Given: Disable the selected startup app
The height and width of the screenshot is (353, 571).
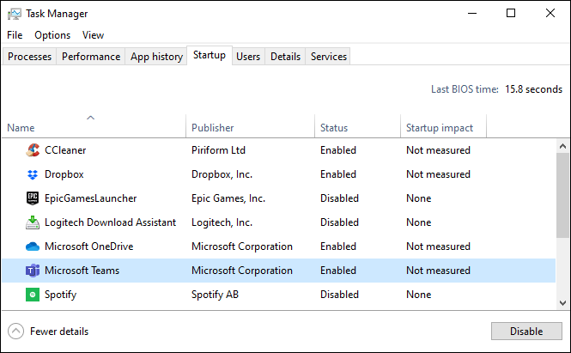Looking at the screenshot, I should tap(526, 332).
